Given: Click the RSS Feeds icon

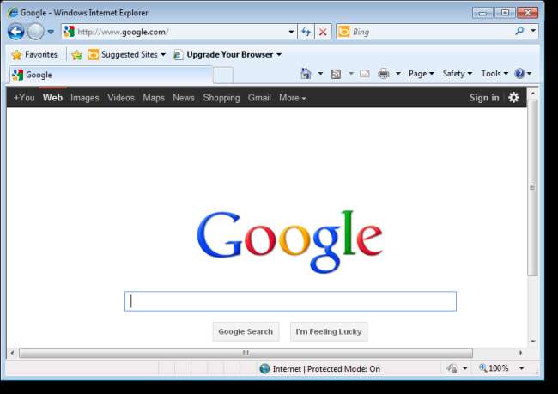Looking at the screenshot, I should click(x=336, y=74).
